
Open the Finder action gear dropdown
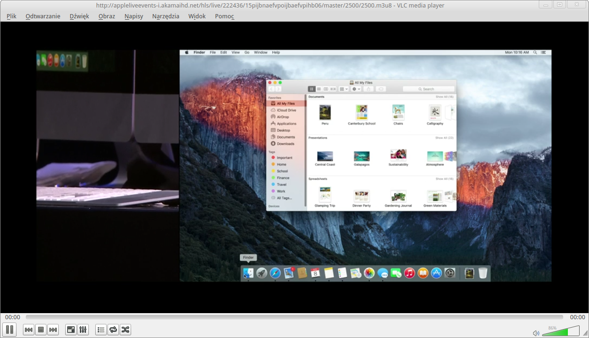point(356,89)
